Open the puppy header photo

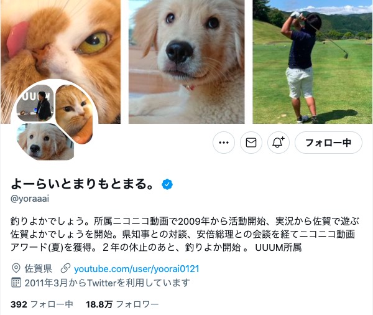186,62
